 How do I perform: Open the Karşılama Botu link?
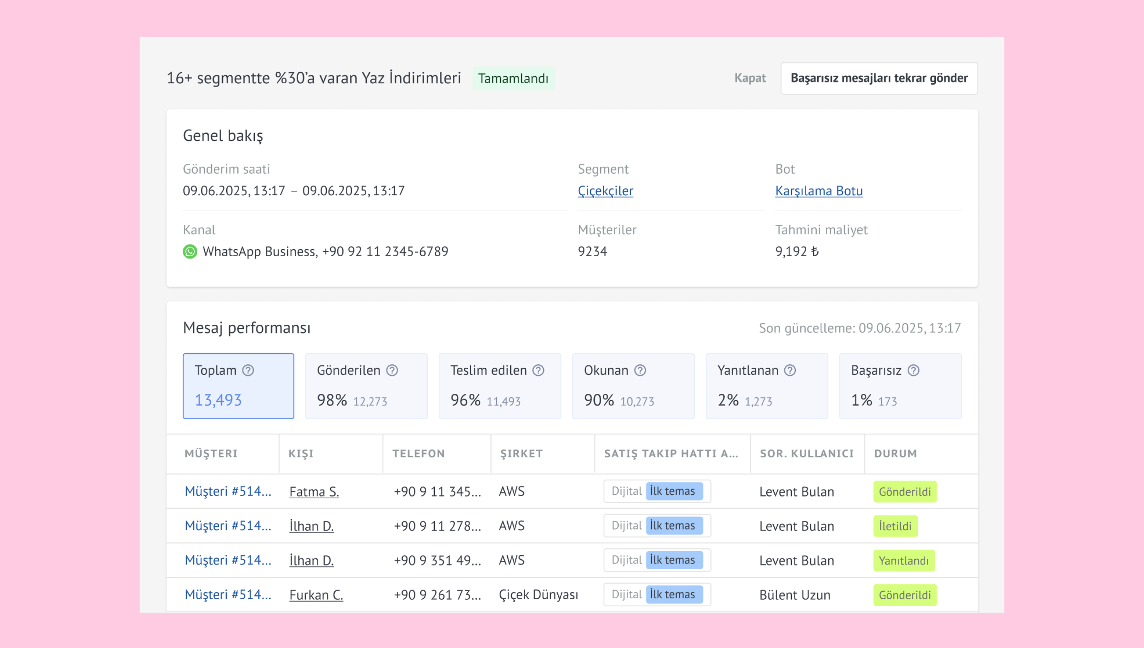[818, 191]
